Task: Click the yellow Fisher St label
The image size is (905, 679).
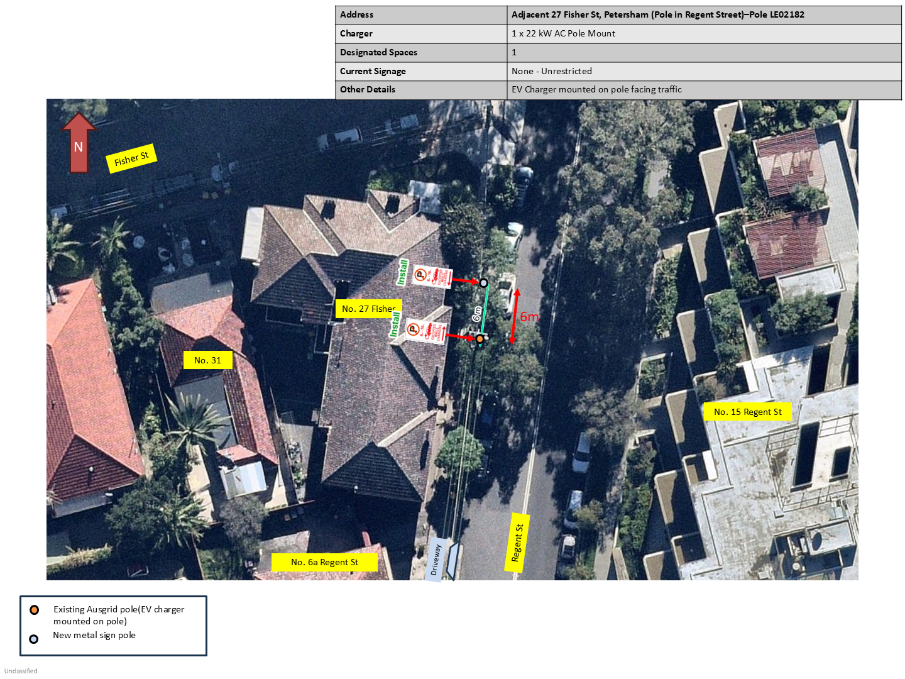Action: coord(131,158)
